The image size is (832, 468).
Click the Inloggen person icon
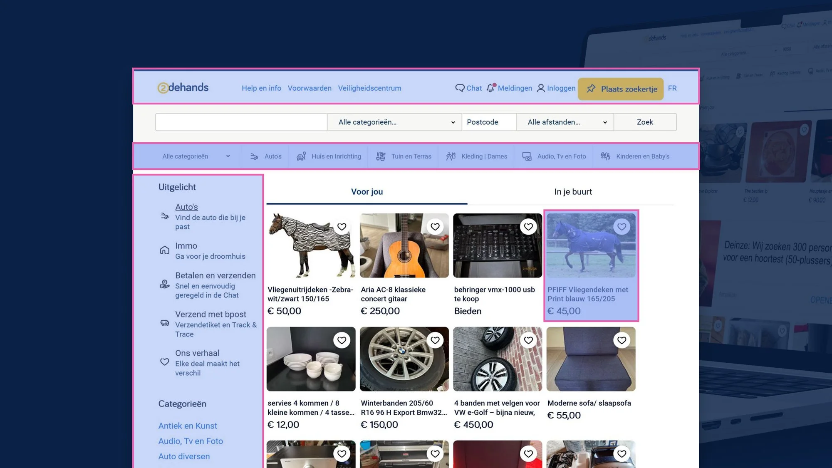(541, 88)
